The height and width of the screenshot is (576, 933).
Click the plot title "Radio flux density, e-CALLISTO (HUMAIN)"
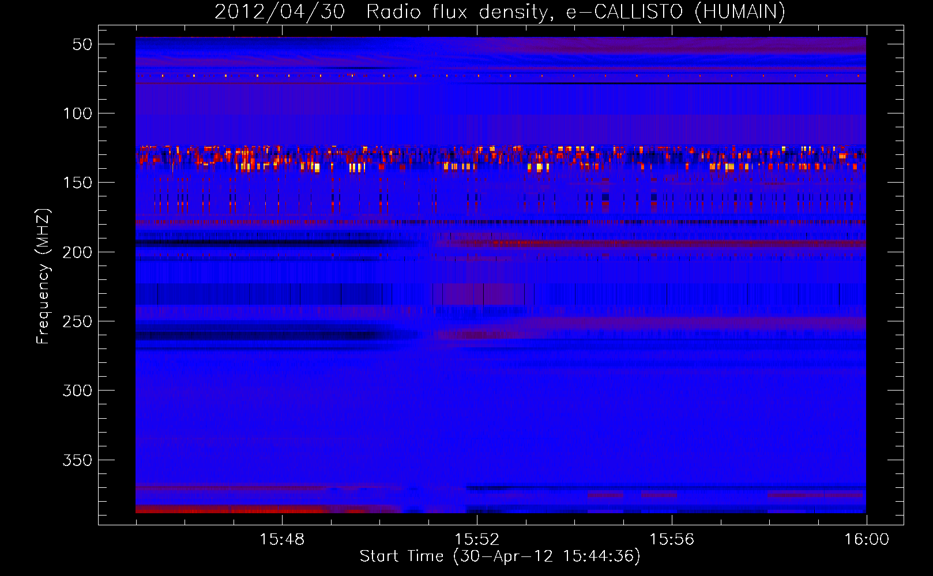coord(575,12)
